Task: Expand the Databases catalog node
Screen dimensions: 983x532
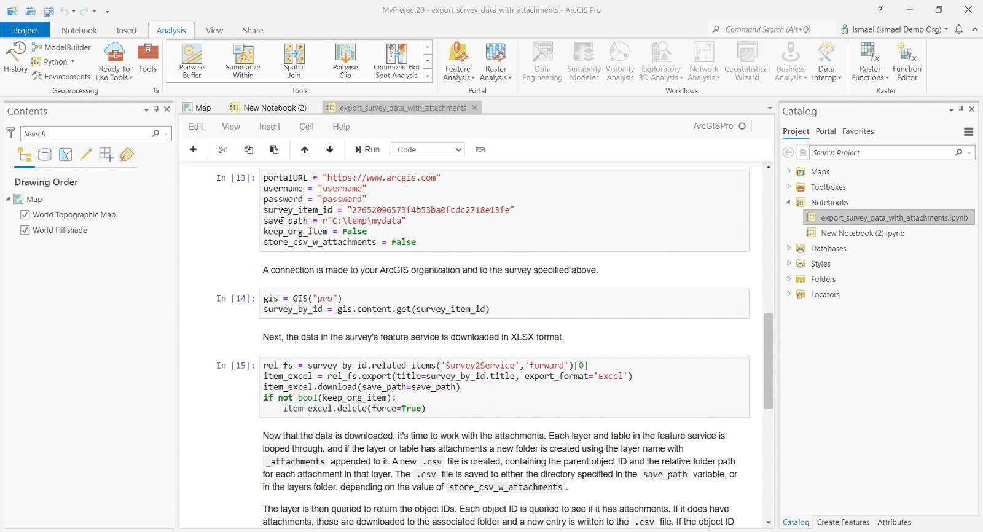Action: (x=789, y=248)
